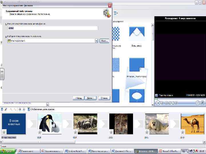Click the video effect star on the title clip
The height and width of the screenshot is (154, 206).
[x=4, y=132]
